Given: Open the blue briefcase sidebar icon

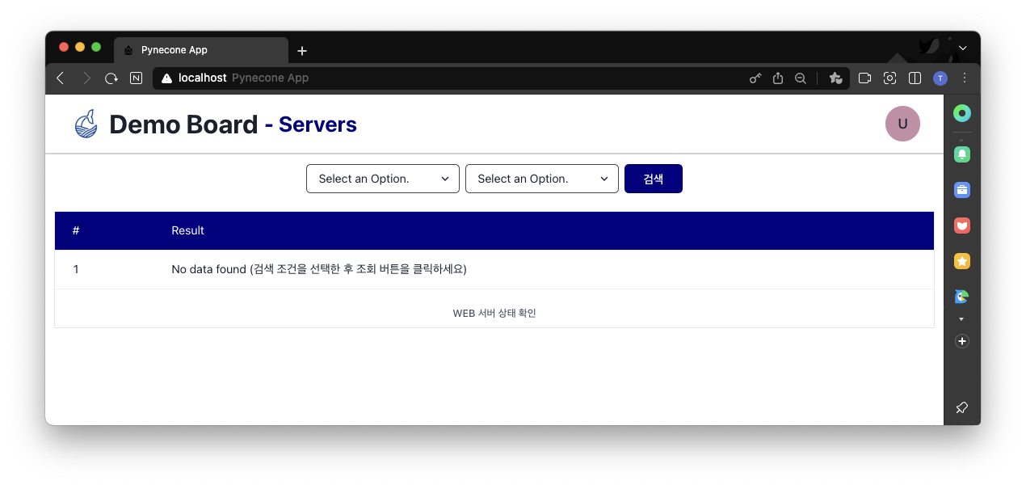Looking at the screenshot, I should coord(961,190).
